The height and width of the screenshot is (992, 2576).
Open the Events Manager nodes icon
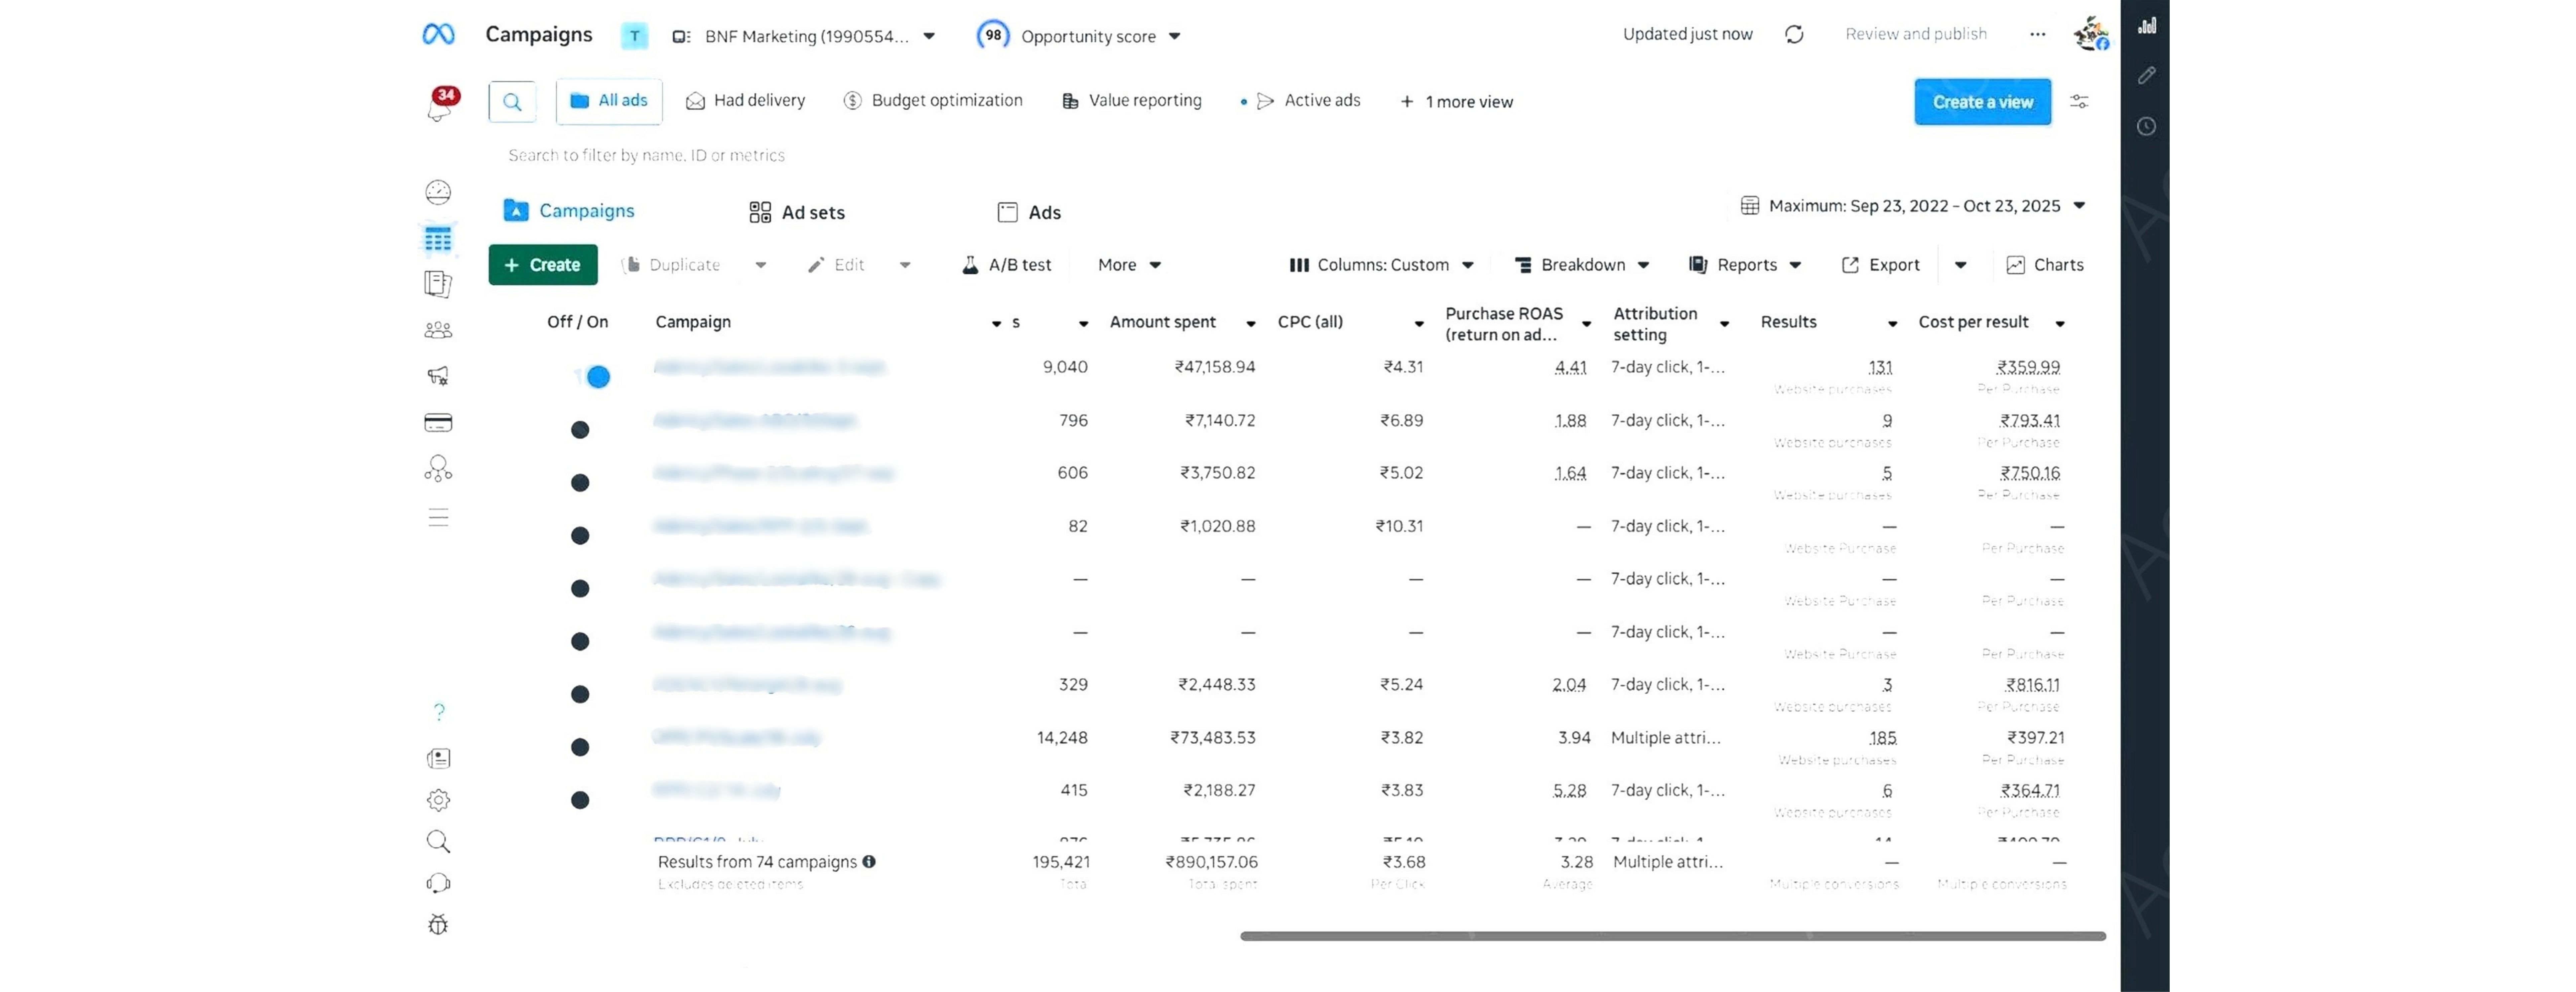click(x=438, y=469)
